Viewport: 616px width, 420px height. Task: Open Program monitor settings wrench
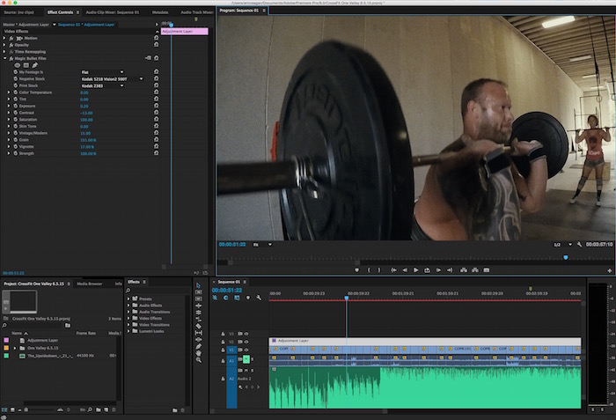pyautogui.click(x=579, y=245)
